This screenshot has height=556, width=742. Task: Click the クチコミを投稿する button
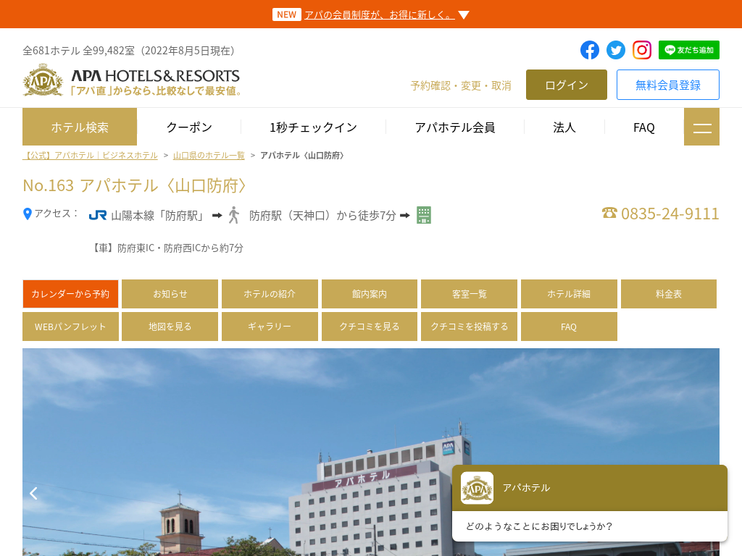point(469,327)
